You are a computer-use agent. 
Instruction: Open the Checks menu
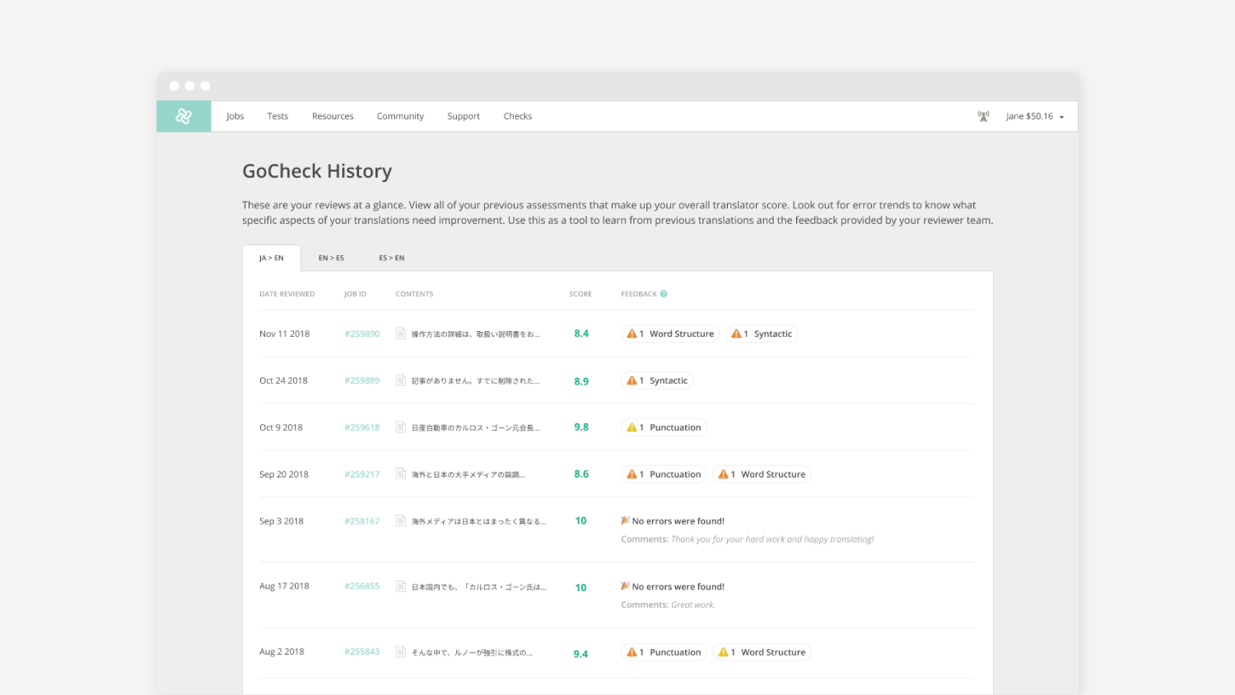click(x=518, y=116)
